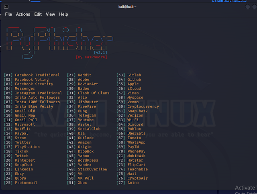Click 'DropBox' option 44

pyautogui.click(x=86, y=151)
